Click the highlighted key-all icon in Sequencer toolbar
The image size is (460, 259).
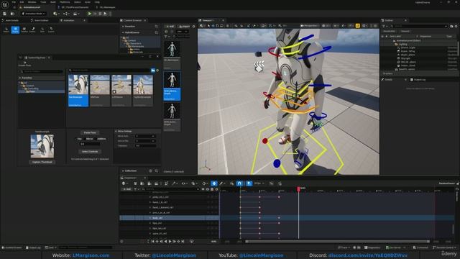pos(214,183)
